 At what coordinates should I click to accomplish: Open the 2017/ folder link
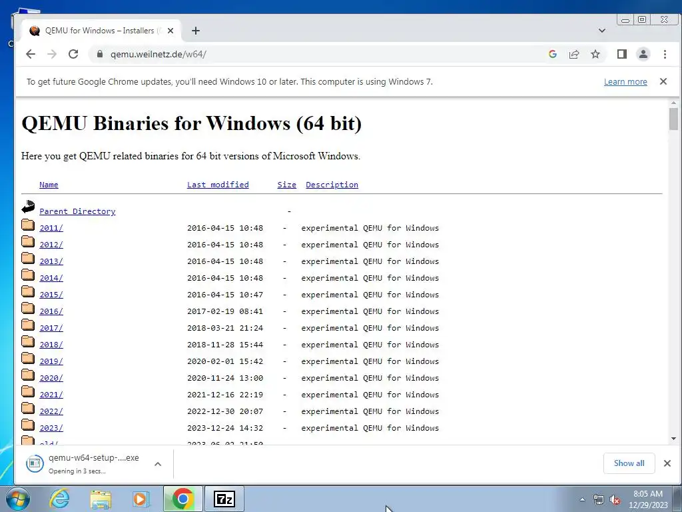tap(51, 328)
